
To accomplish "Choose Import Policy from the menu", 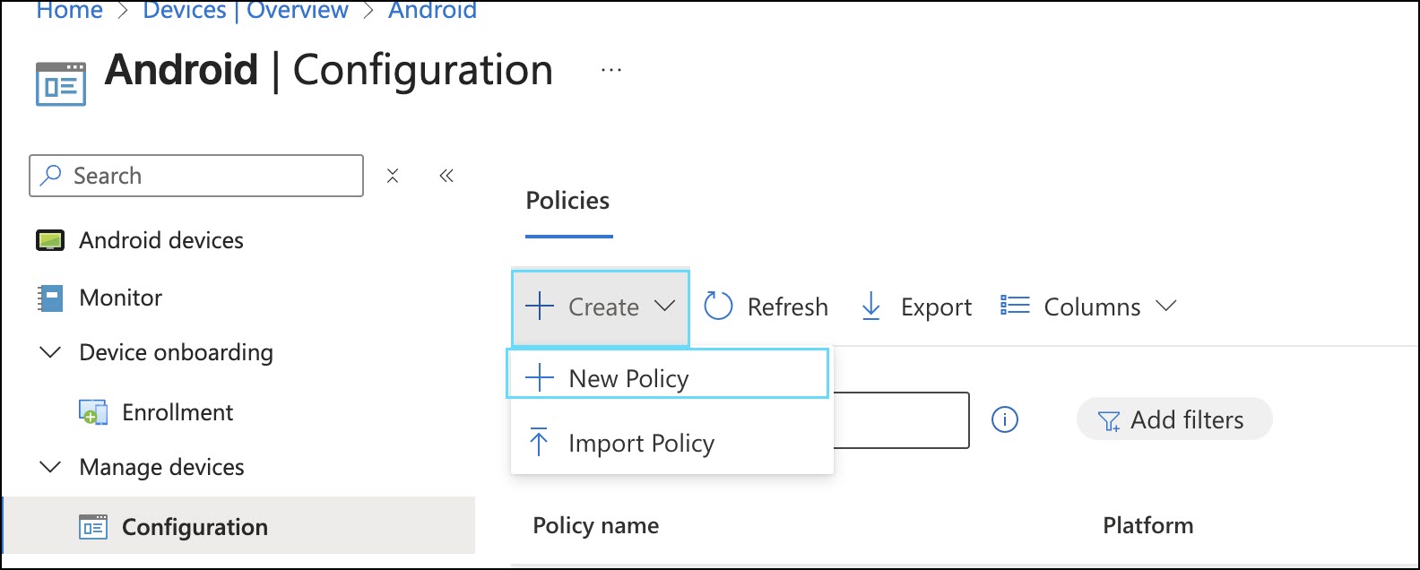I will (641, 443).
